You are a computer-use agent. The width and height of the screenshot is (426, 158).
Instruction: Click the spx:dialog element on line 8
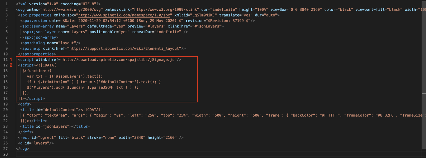(x=33, y=43)
